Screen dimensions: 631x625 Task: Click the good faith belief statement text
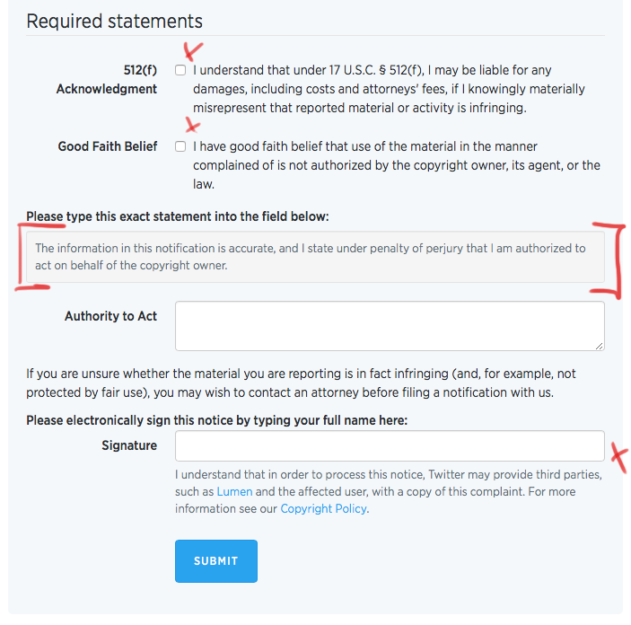[x=397, y=165]
